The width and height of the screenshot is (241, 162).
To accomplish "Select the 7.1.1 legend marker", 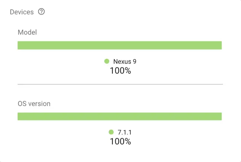I will pos(111,132).
